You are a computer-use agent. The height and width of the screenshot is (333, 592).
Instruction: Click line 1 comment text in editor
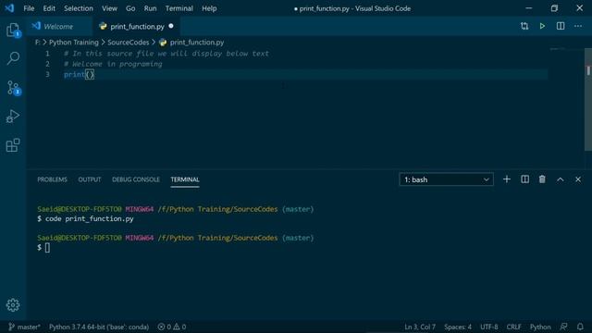tap(166, 54)
